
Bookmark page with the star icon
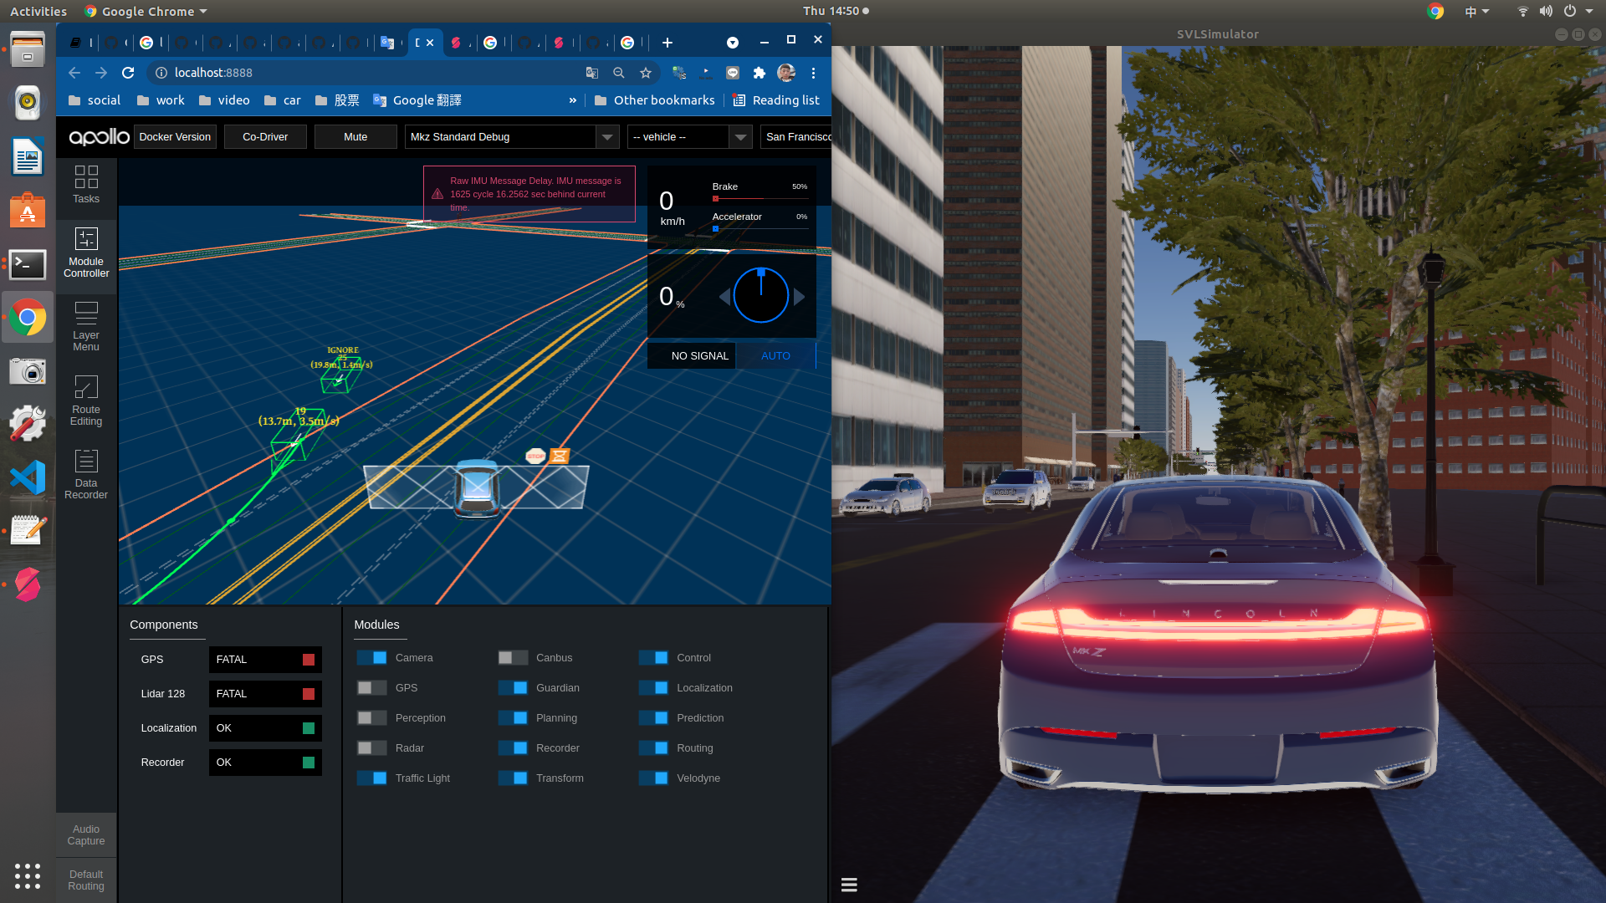[646, 73]
